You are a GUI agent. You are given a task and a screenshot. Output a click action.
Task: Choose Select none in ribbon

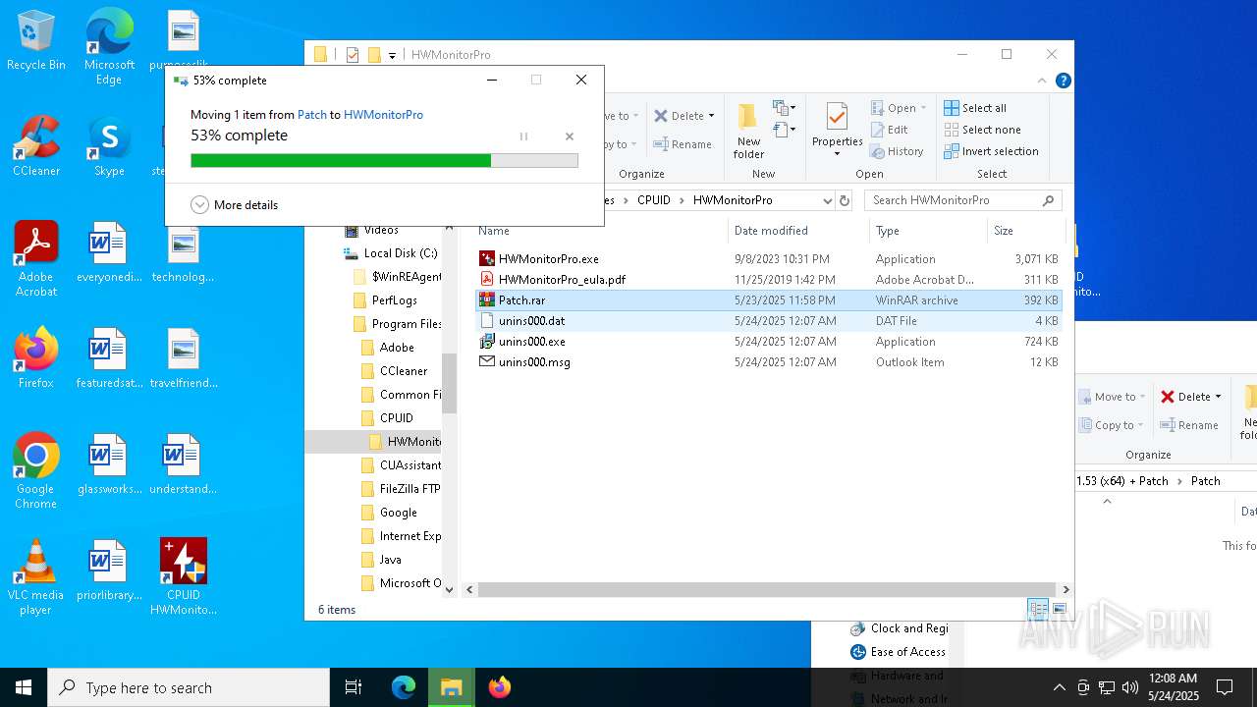982,130
